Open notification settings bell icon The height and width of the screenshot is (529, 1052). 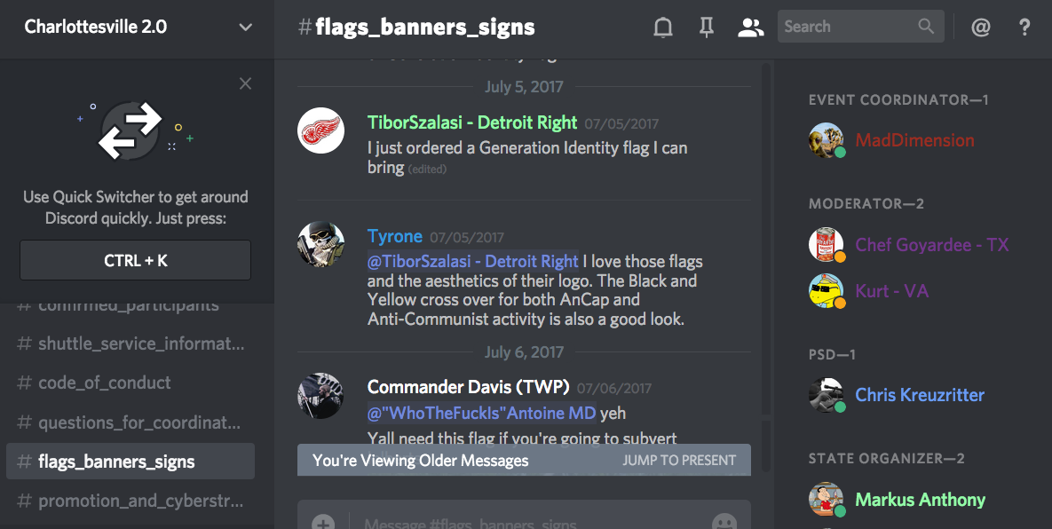663,27
